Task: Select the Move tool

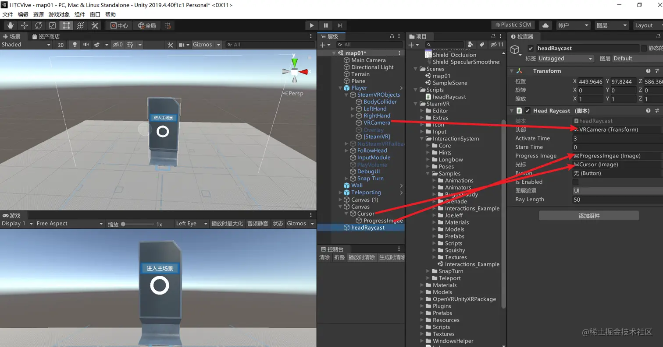Action: click(24, 25)
